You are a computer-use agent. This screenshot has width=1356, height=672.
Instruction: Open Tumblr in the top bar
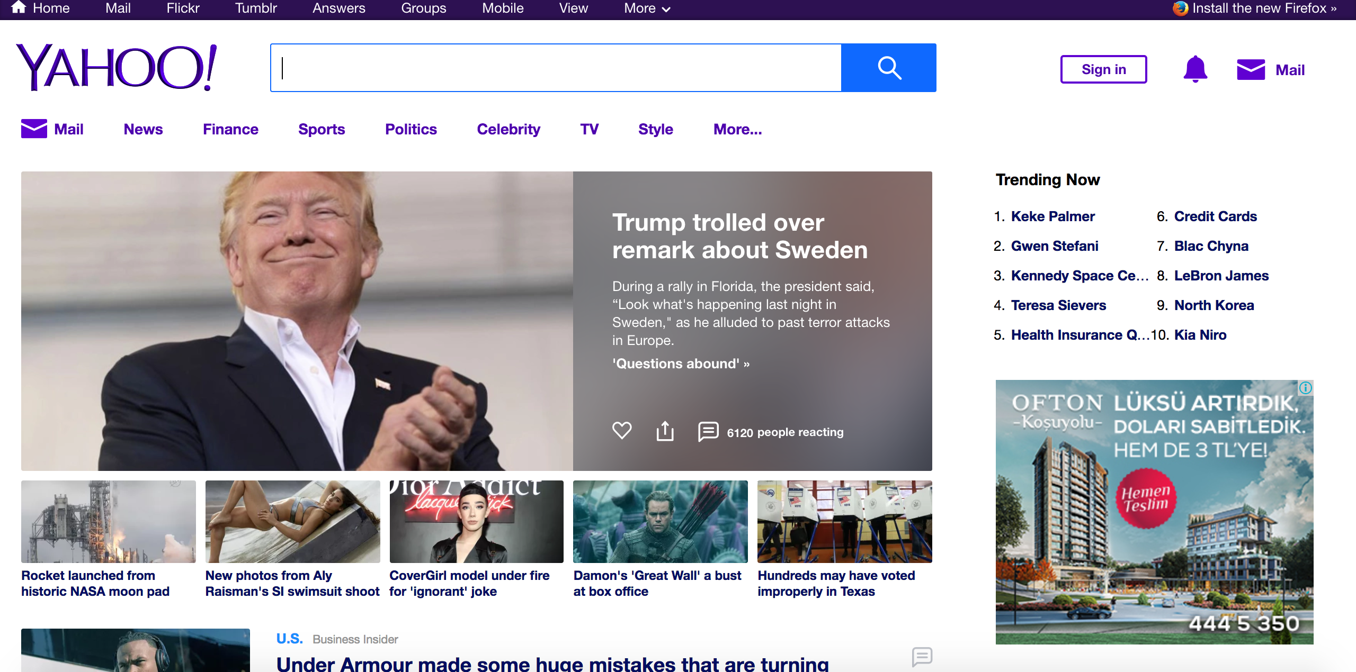(x=256, y=8)
